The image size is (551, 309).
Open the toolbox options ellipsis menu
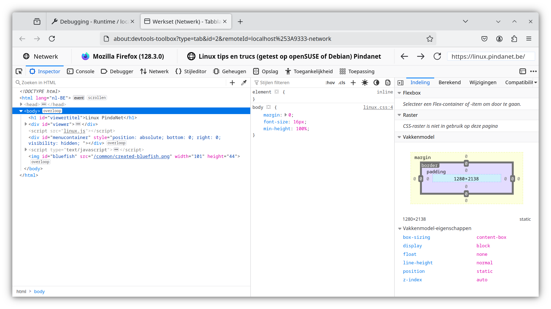[533, 71]
